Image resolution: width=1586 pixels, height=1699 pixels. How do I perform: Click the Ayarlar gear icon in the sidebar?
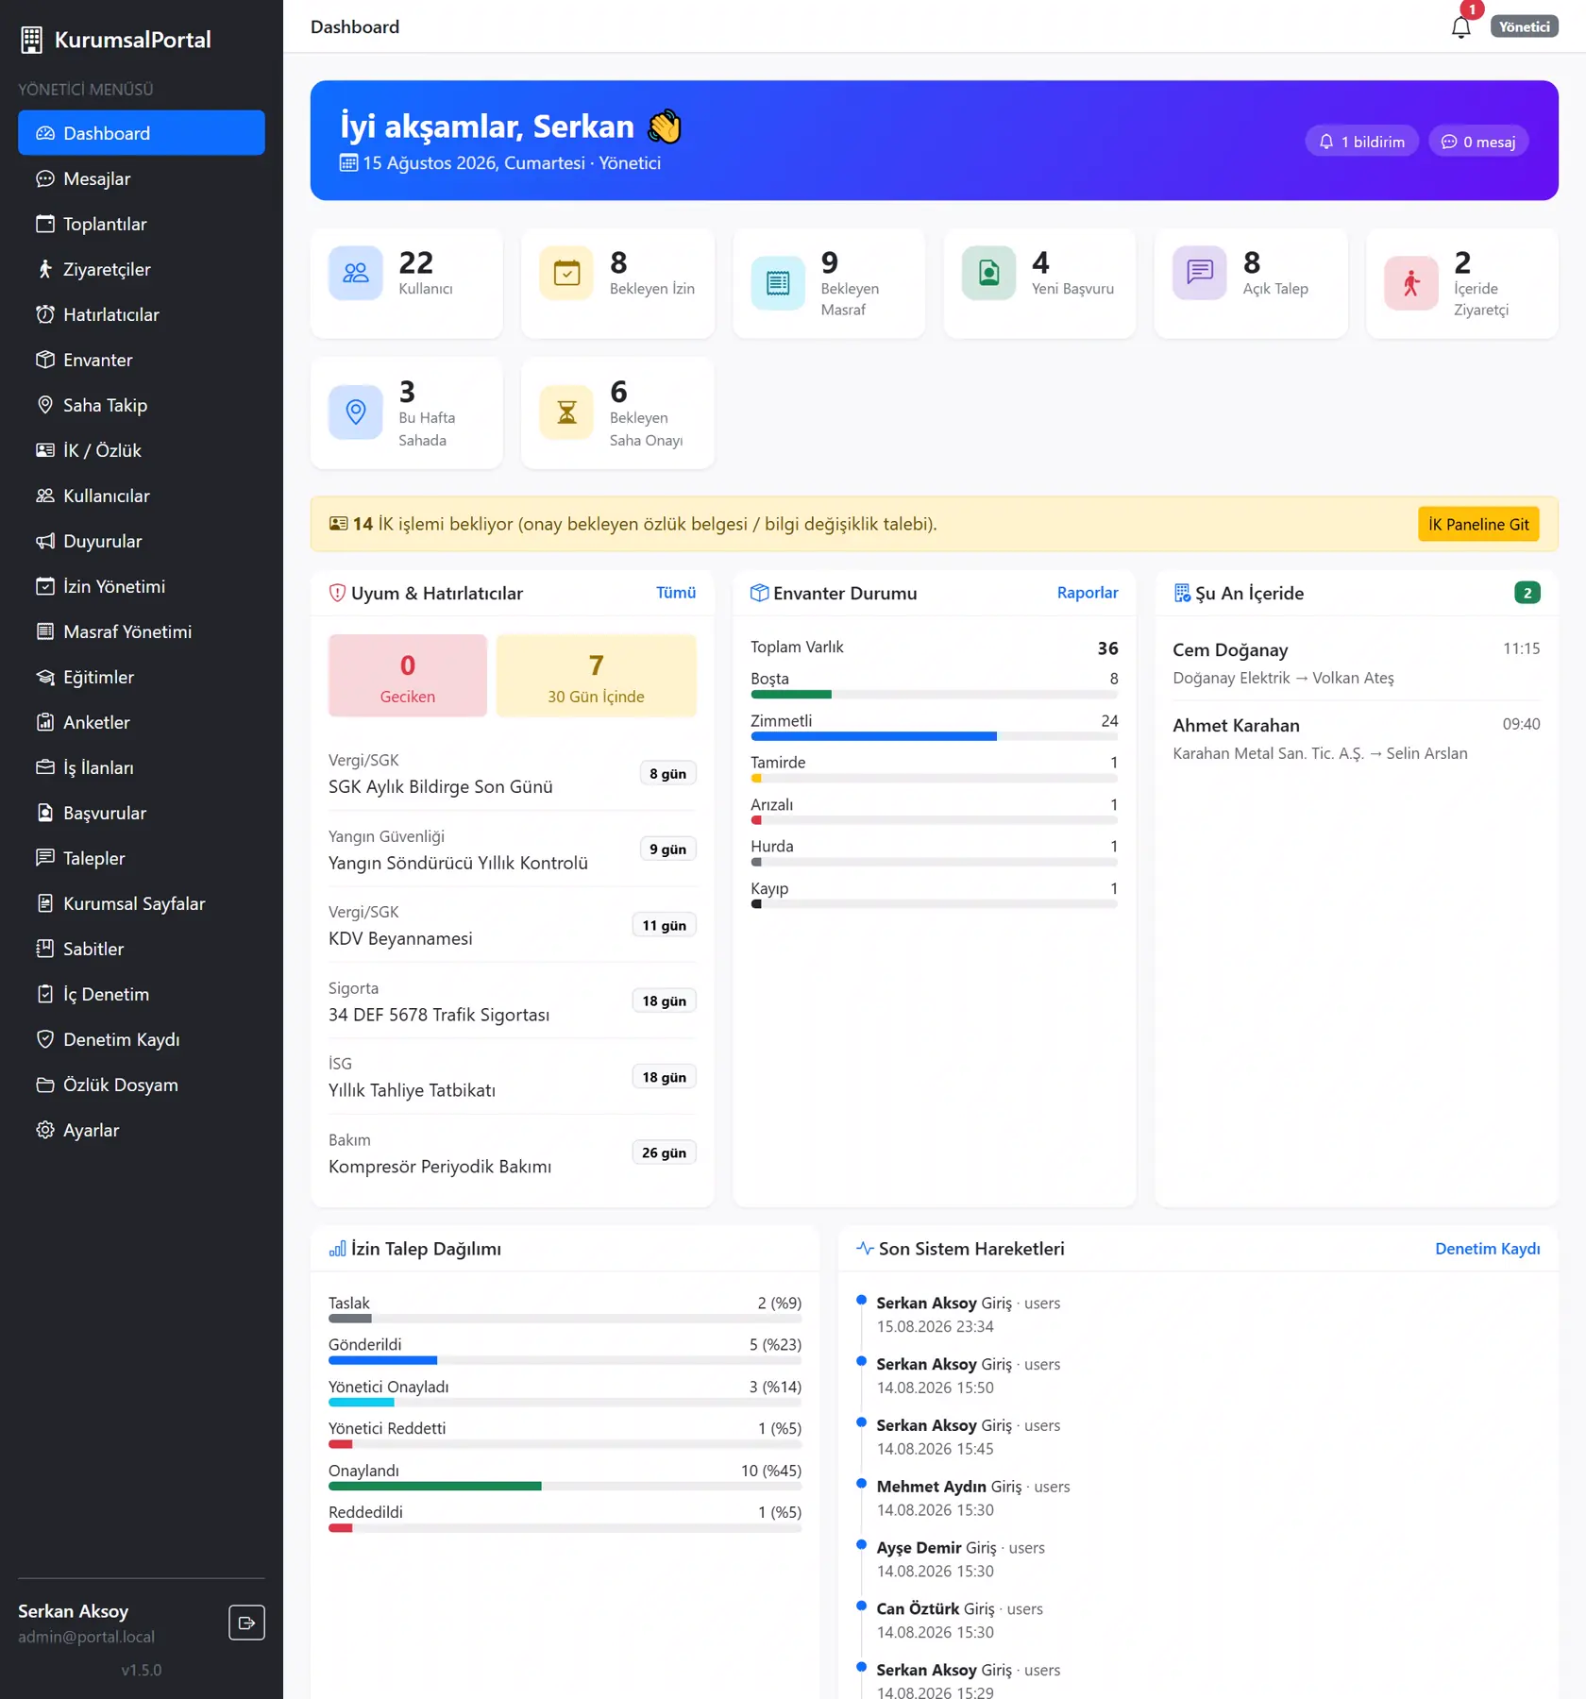pos(45,1130)
